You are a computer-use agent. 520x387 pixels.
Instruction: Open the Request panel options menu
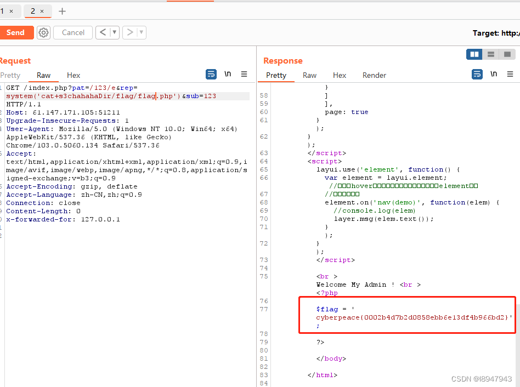244,74
